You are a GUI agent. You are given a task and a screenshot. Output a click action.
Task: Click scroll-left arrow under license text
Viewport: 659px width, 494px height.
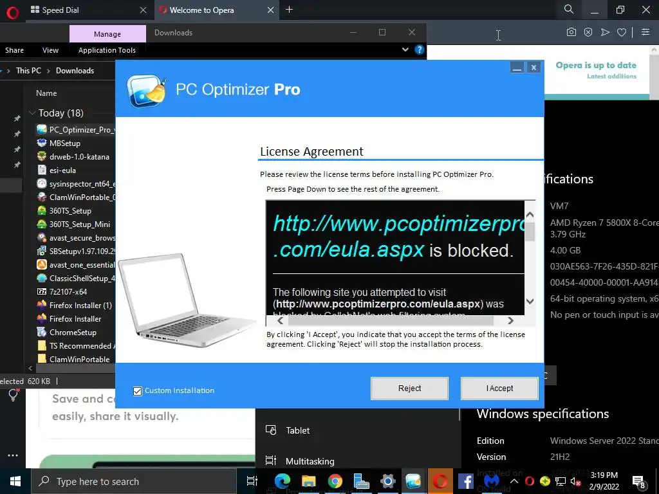(x=281, y=320)
